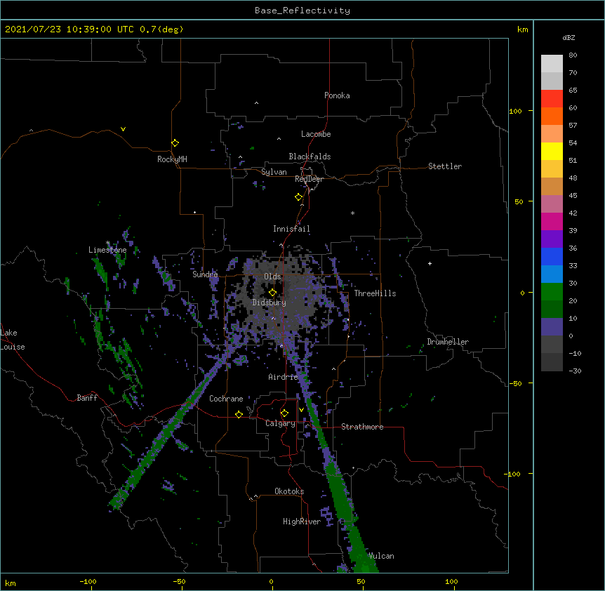Click the yellow V marker east of Calgary
The height and width of the screenshot is (591, 605).
tap(301, 409)
